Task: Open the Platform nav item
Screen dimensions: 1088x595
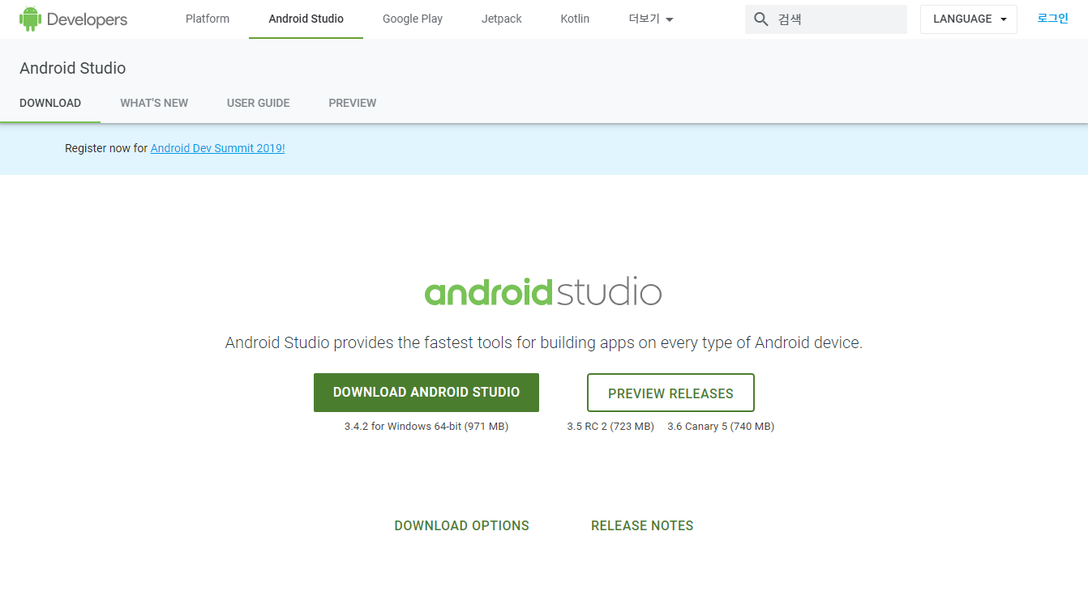Action: point(208,19)
